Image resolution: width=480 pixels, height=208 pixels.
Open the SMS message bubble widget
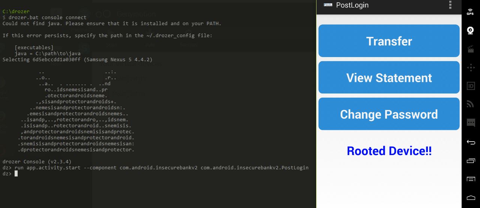470,122
